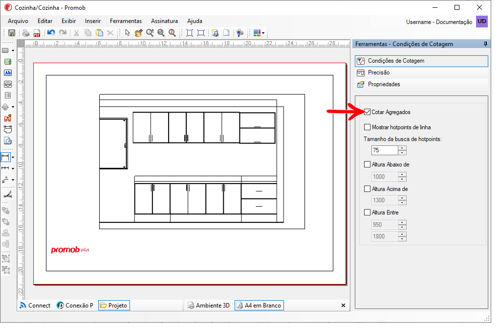Image resolution: width=500 pixels, height=331 pixels.
Task: Open the rectangle shape tool dropdown arrow
Action: [x=13, y=51]
